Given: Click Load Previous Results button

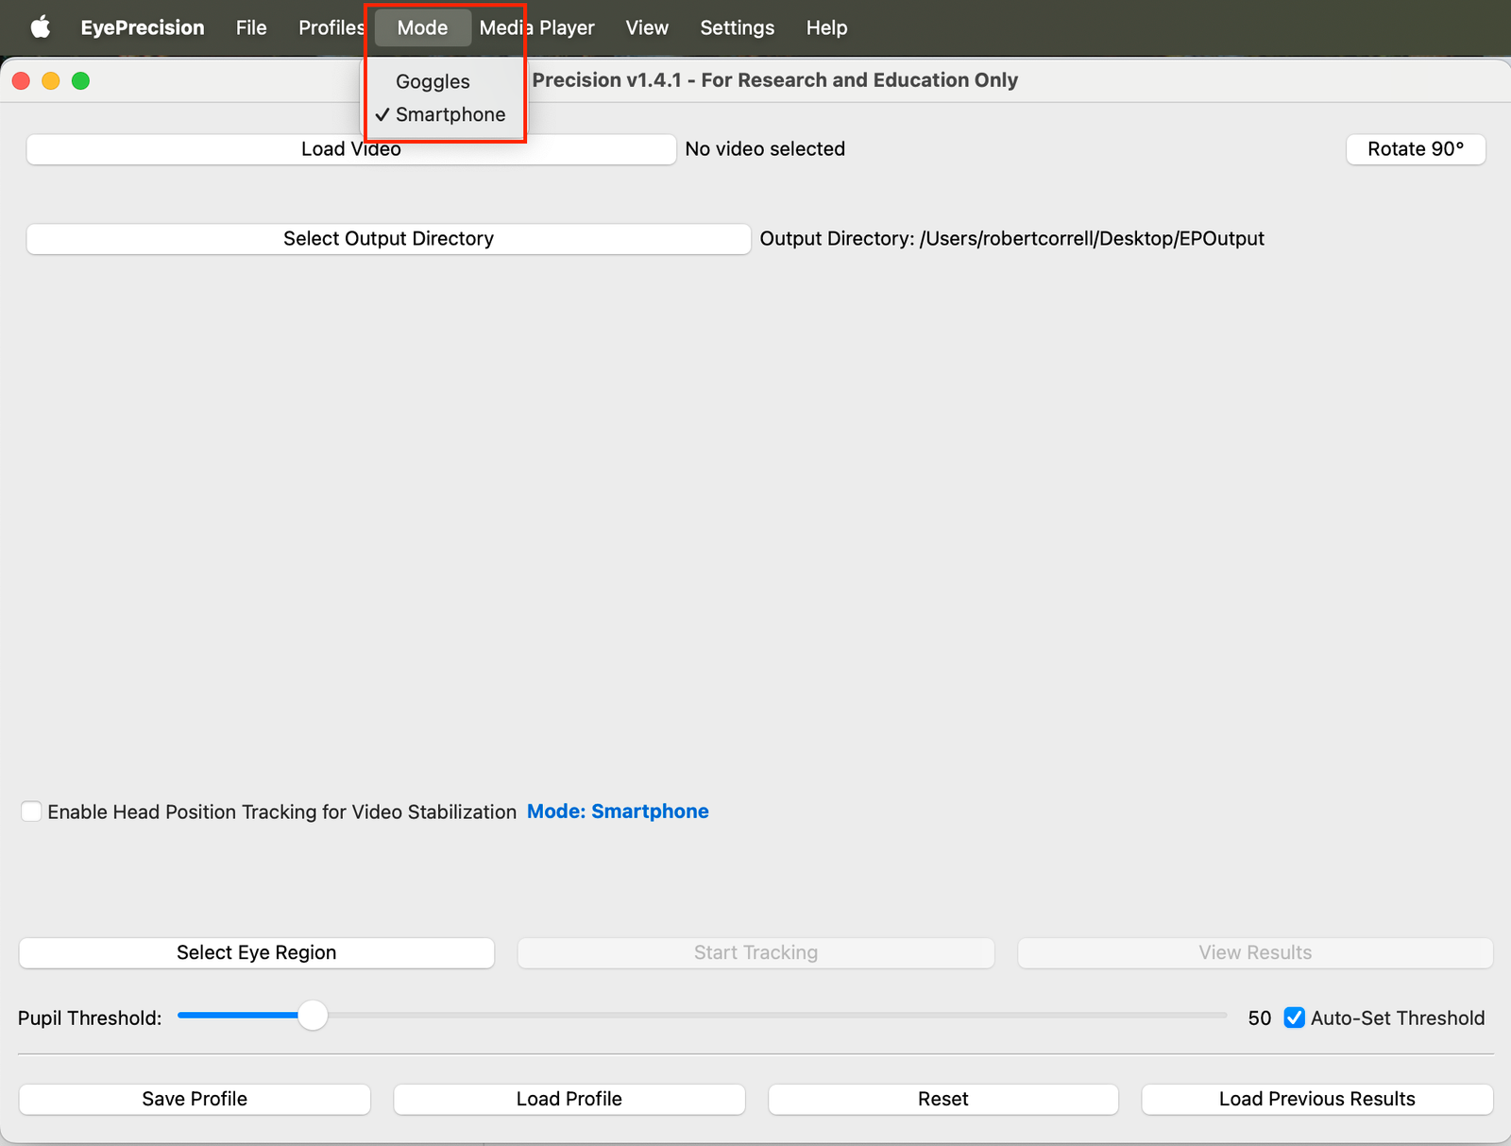Looking at the screenshot, I should (x=1316, y=1099).
